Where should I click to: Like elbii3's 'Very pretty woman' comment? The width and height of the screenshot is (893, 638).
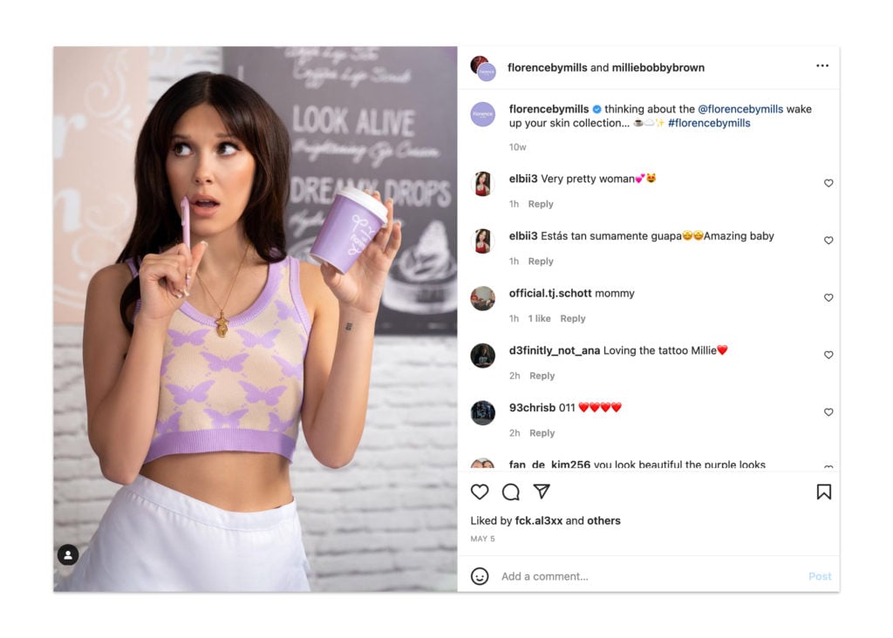828,183
